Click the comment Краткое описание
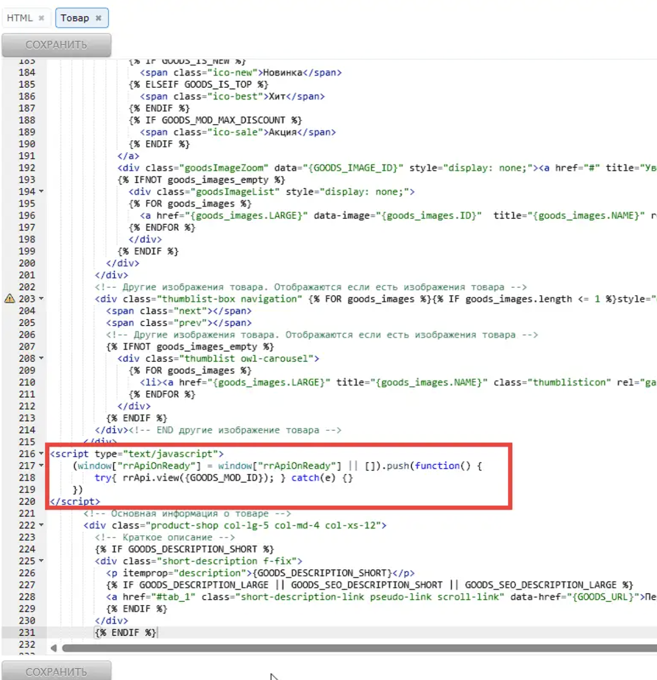This screenshot has height=680, width=657. click(165, 537)
